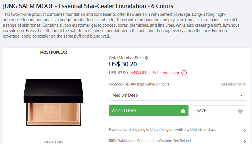Image resolution: width=252 pixels, height=144 pixels.
Task: Click the JUNG SAEM MOOL product title
Action: (88, 6)
